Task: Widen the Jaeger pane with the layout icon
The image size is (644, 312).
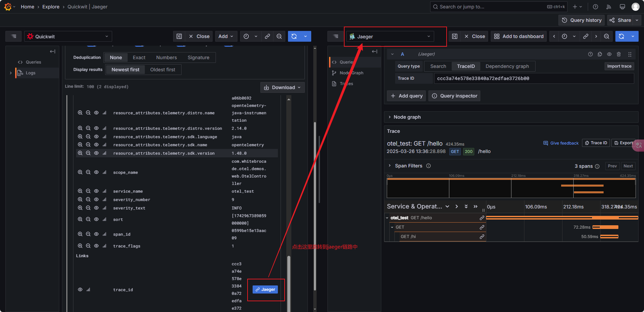Action: click(x=455, y=36)
